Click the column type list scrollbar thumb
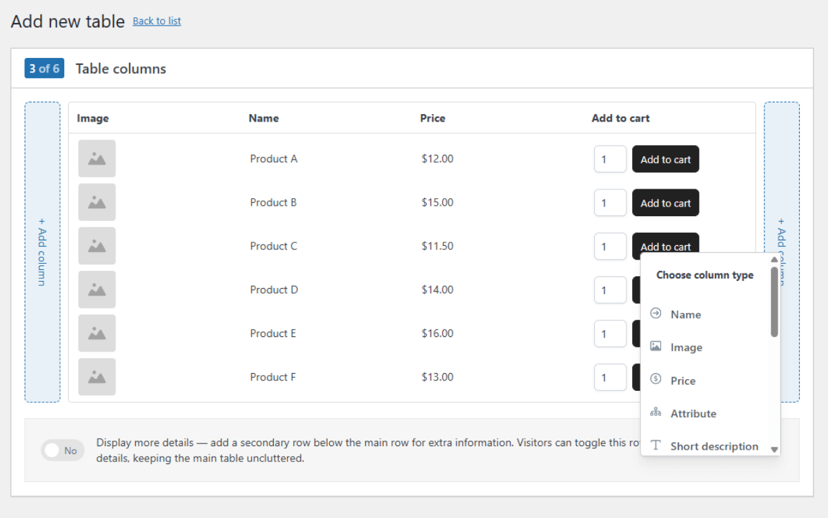The height and width of the screenshot is (518, 828). point(774,302)
